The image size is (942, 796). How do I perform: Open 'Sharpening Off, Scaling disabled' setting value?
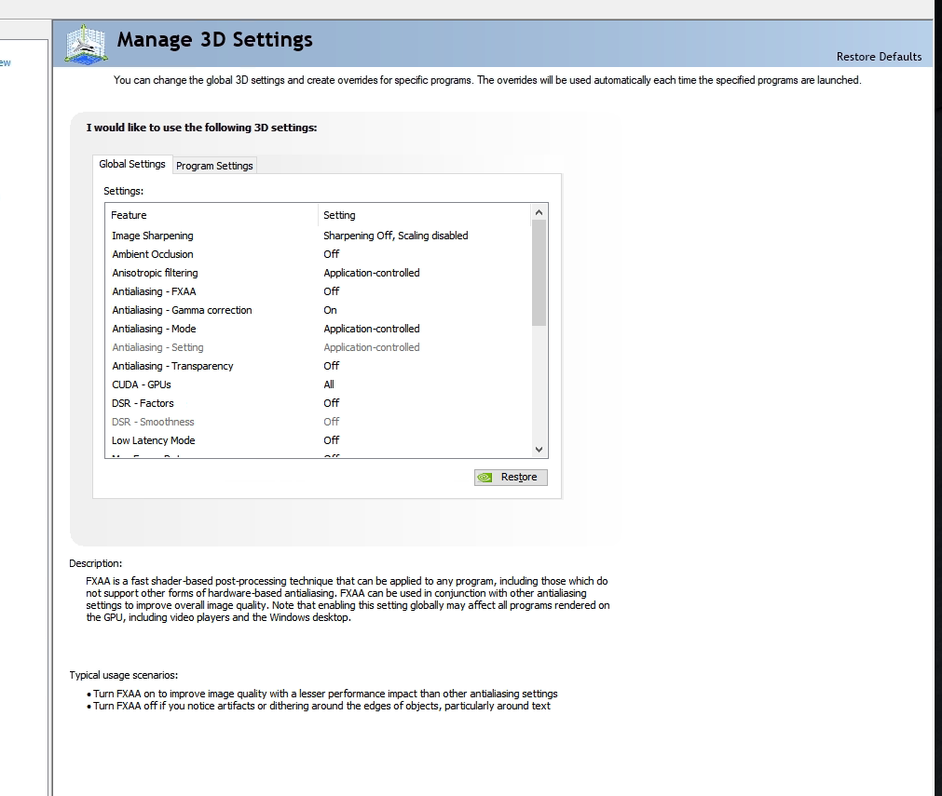[x=396, y=236]
